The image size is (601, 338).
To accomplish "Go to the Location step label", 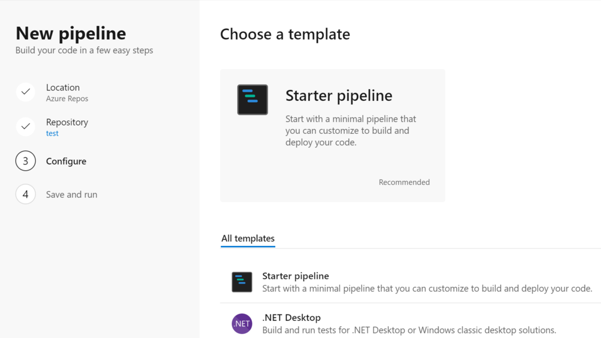I will [x=63, y=87].
